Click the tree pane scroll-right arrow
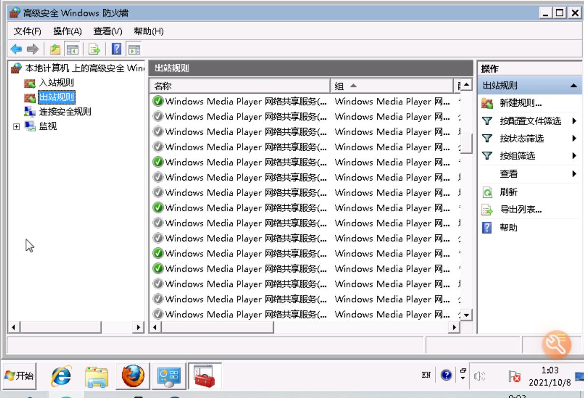Image resolution: width=584 pixels, height=398 pixels. [138, 327]
